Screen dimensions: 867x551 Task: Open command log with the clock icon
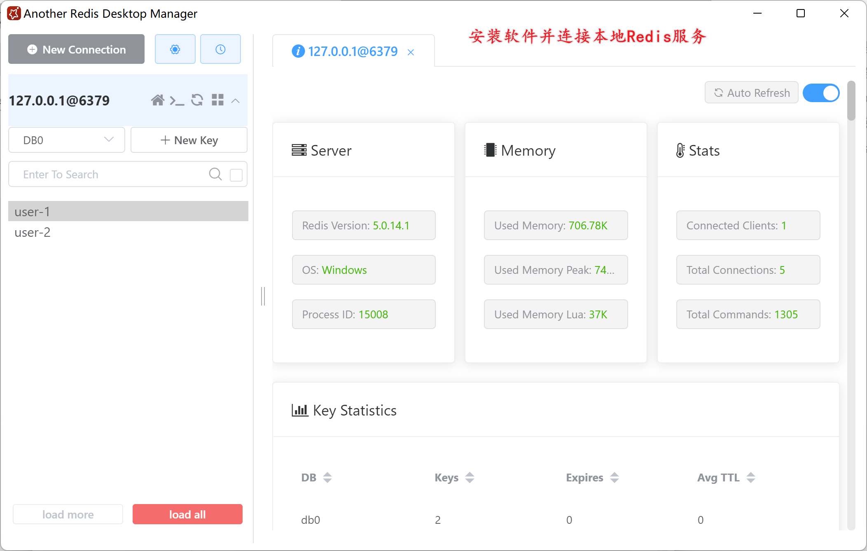[x=220, y=49]
